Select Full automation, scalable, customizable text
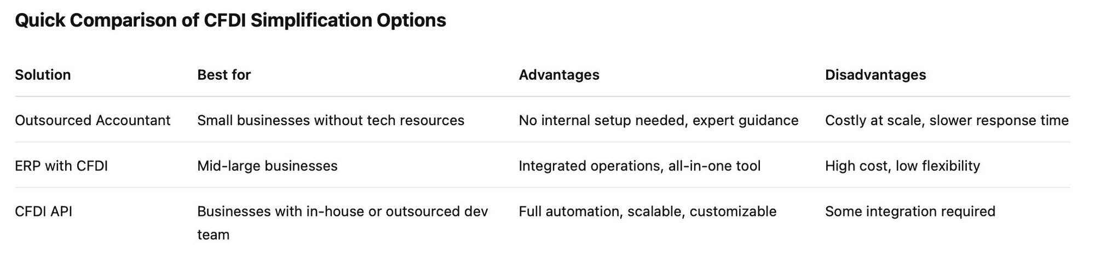Screen dimensions: 1095x259 (647, 211)
